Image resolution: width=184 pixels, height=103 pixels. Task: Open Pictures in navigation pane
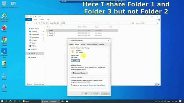(x=34, y=40)
